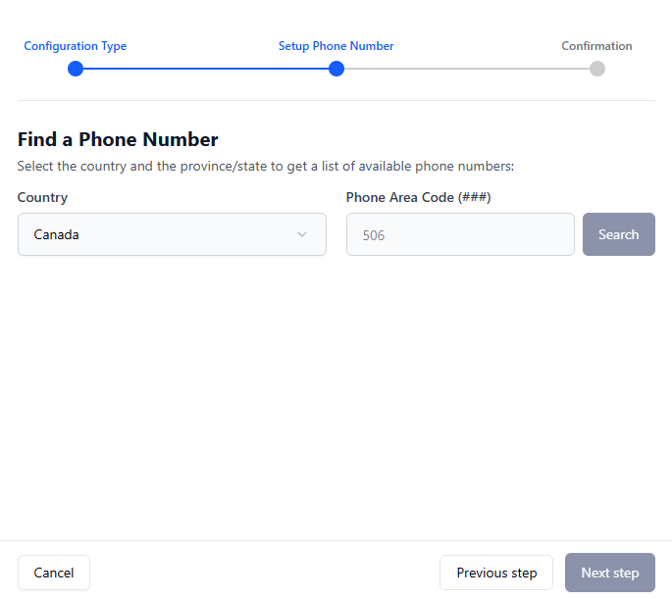
Task: Select the Setup Phone Number step label
Action: coord(336,46)
